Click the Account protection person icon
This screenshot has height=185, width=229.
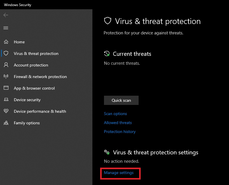click(x=6, y=65)
